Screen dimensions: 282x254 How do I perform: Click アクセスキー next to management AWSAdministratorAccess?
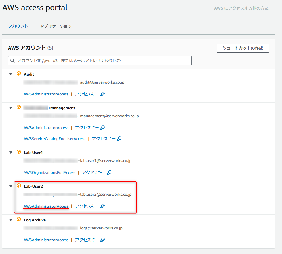87,128
